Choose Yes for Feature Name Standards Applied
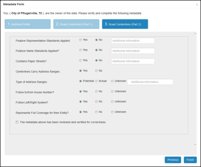Screen dimensions: 201x167 (x=81, y=50)
